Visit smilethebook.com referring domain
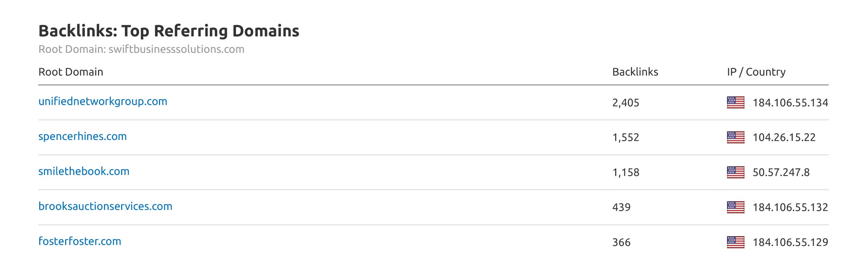Image resolution: width=868 pixels, height=275 pixels. pyautogui.click(x=84, y=171)
